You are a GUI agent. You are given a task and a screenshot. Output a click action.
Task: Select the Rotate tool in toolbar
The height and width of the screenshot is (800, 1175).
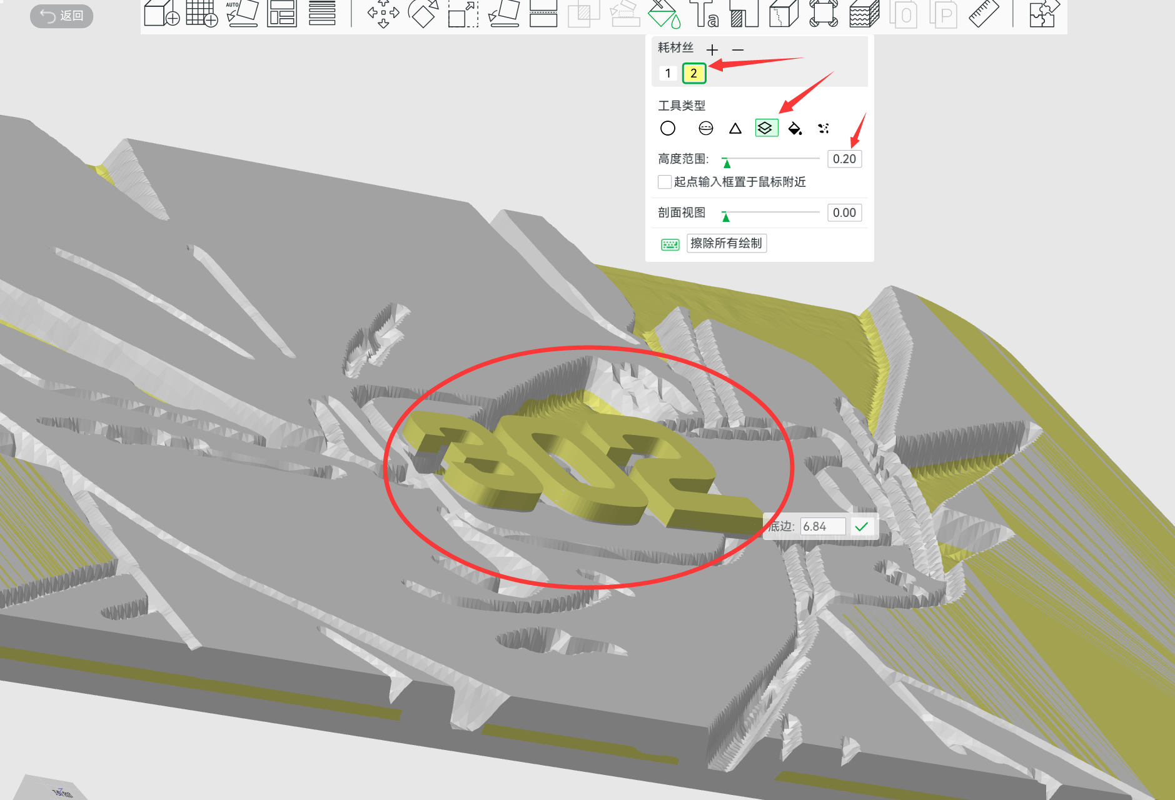[423, 14]
